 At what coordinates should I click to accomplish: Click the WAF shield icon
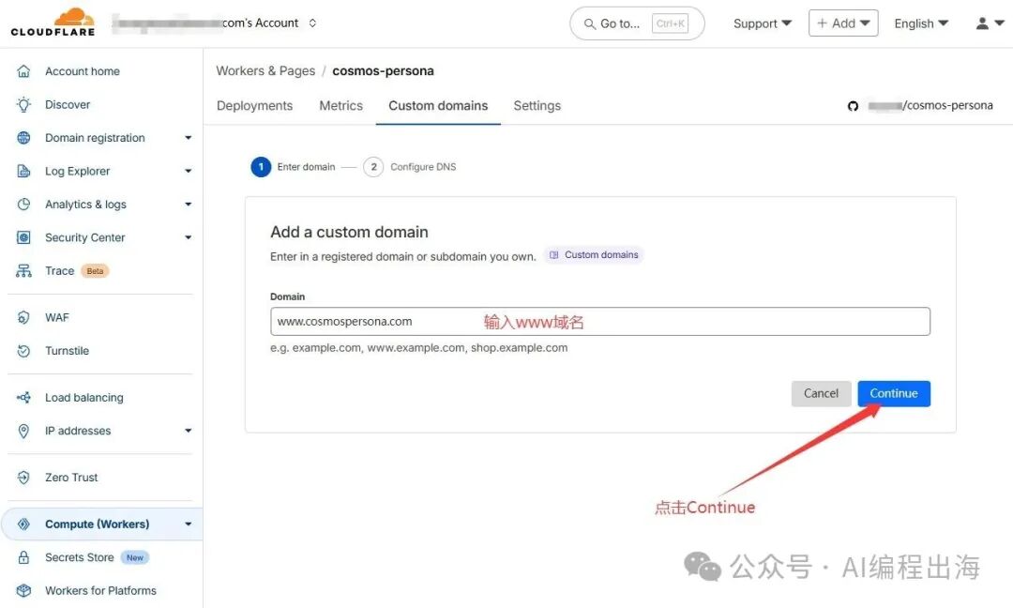point(23,317)
